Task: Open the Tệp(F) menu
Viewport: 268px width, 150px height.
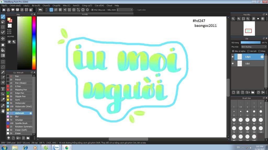Action: 4,6
